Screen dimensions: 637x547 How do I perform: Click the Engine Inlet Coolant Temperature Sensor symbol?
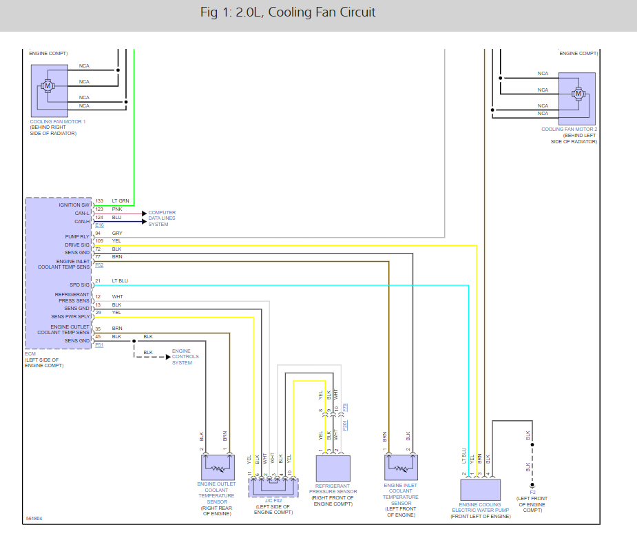coord(401,467)
